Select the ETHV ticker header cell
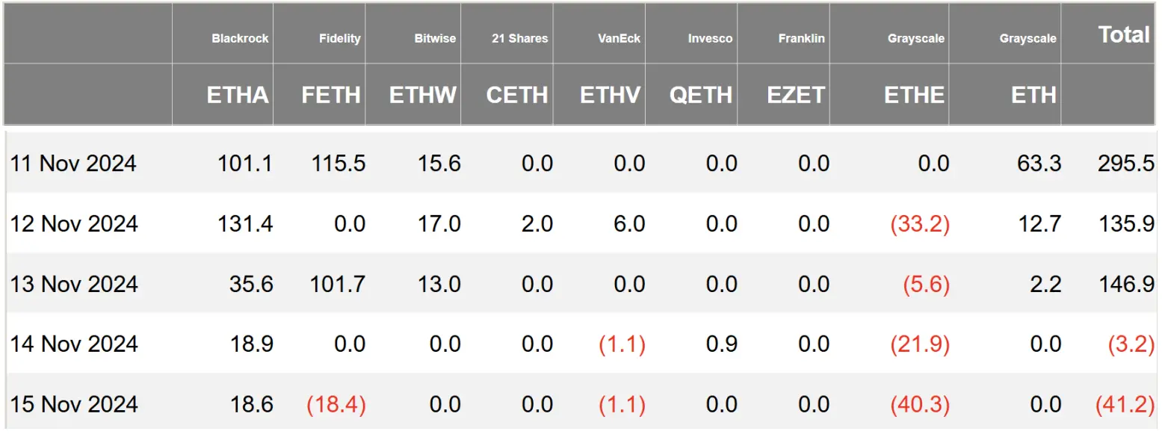 [609, 95]
